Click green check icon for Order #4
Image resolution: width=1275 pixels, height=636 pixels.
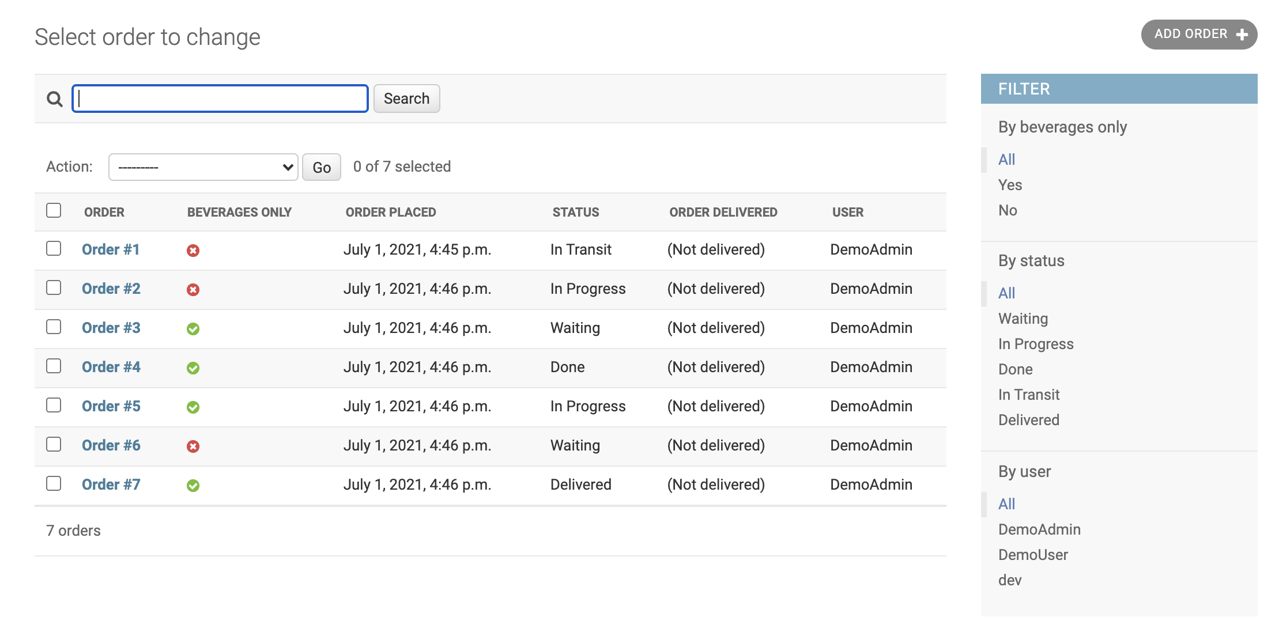193,368
